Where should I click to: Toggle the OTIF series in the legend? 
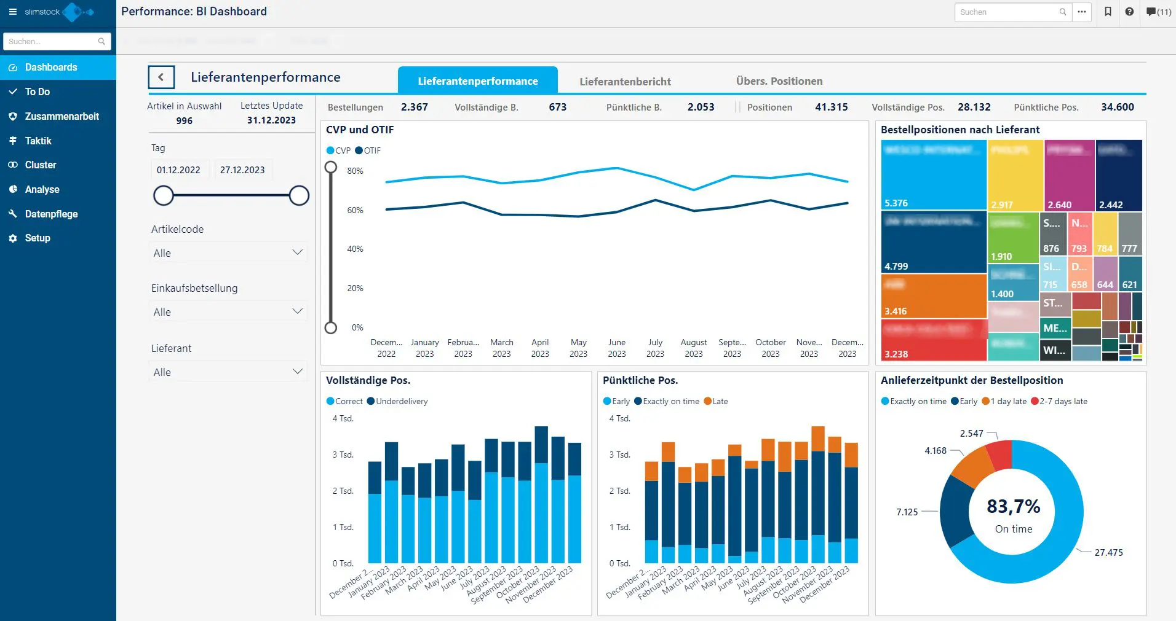[x=368, y=150]
